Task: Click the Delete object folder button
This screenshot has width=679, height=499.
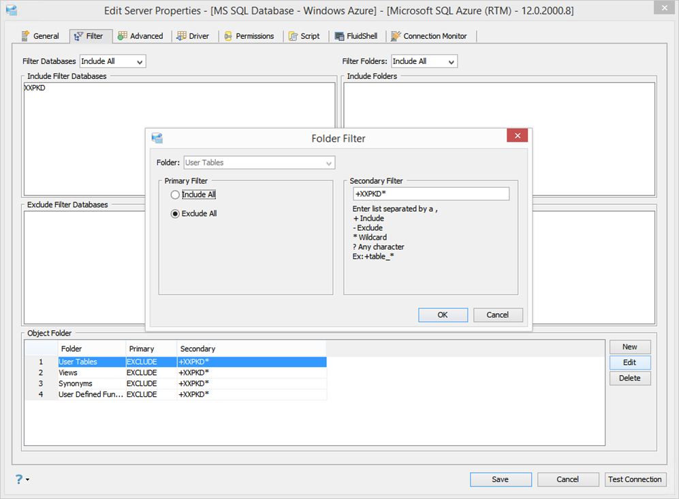Action: pos(630,379)
